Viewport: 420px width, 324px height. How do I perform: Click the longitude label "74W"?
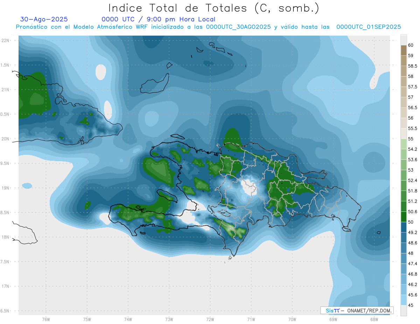[128, 319]
